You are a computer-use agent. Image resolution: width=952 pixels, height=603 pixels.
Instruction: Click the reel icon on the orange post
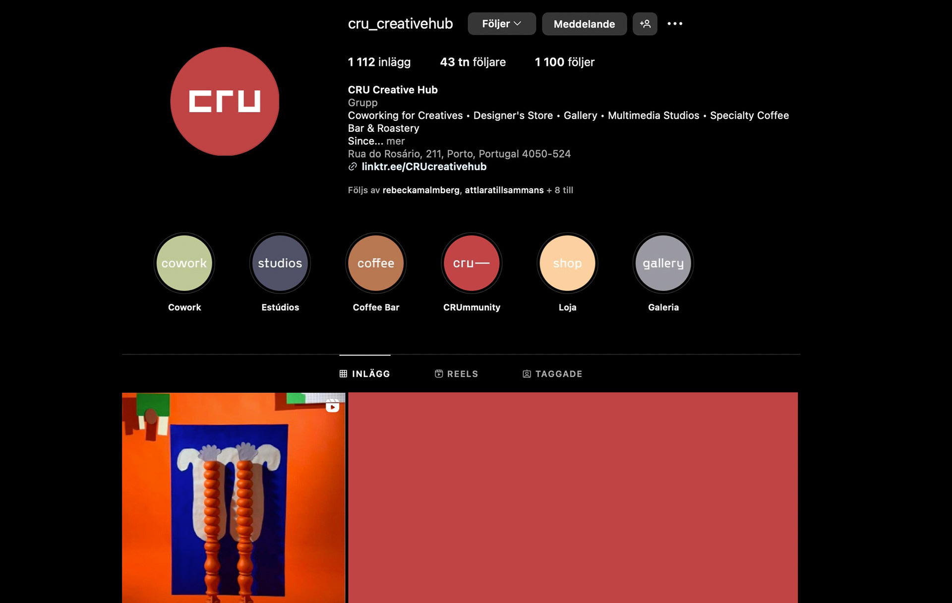(332, 406)
